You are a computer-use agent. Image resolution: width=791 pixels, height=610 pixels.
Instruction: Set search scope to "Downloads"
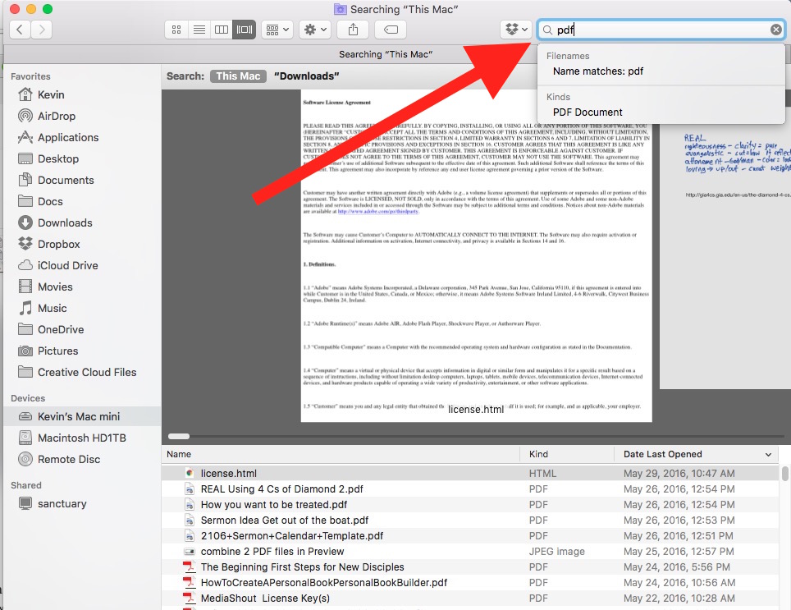coord(307,76)
